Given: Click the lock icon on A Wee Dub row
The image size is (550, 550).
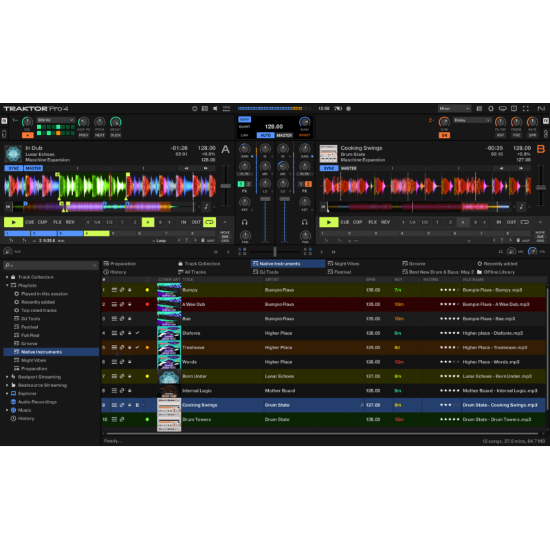Looking at the screenshot, I should point(130,305).
